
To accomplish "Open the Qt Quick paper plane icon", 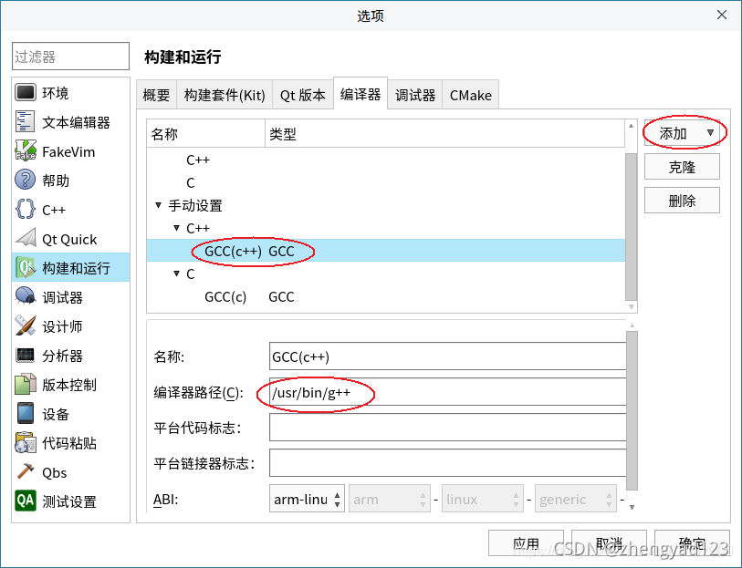I will (25, 239).
